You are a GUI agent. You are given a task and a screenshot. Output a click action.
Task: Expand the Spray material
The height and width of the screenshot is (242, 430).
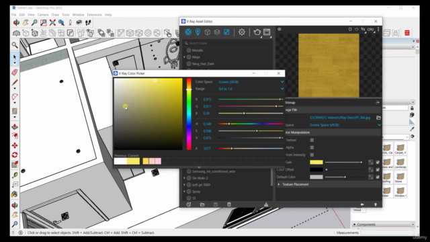click(x=185, y=192)
